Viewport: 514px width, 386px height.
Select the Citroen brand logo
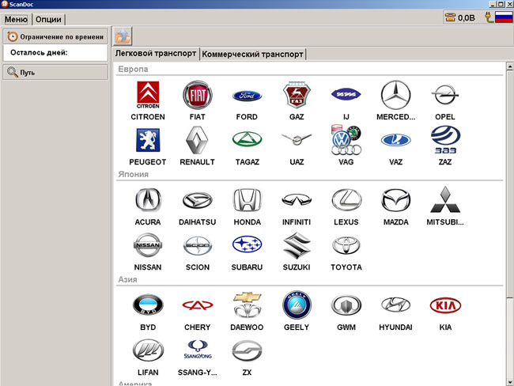coord(148,96)
